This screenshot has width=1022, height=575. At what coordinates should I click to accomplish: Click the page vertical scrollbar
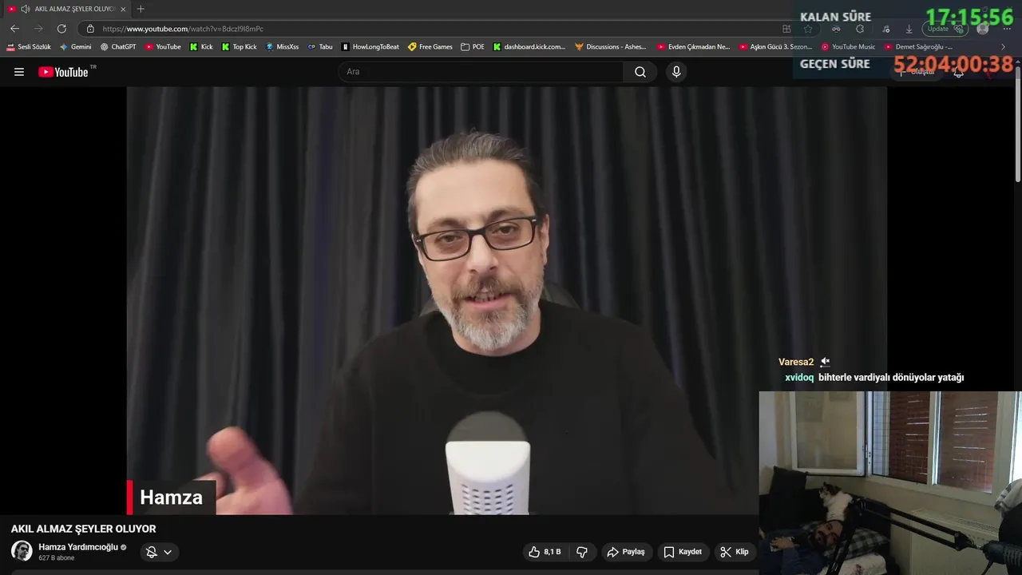(1017, 124)
